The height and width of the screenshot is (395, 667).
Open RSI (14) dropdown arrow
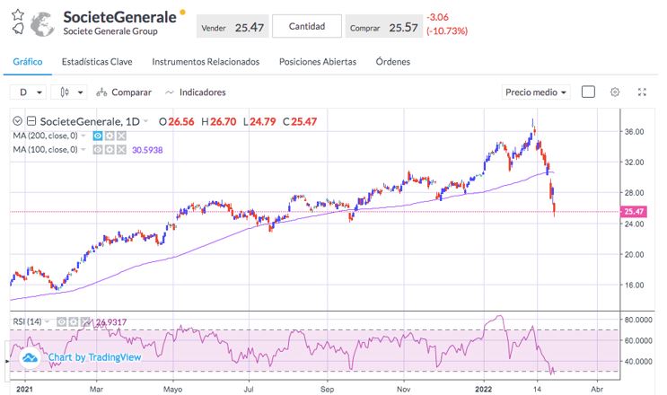click(48, 322)
